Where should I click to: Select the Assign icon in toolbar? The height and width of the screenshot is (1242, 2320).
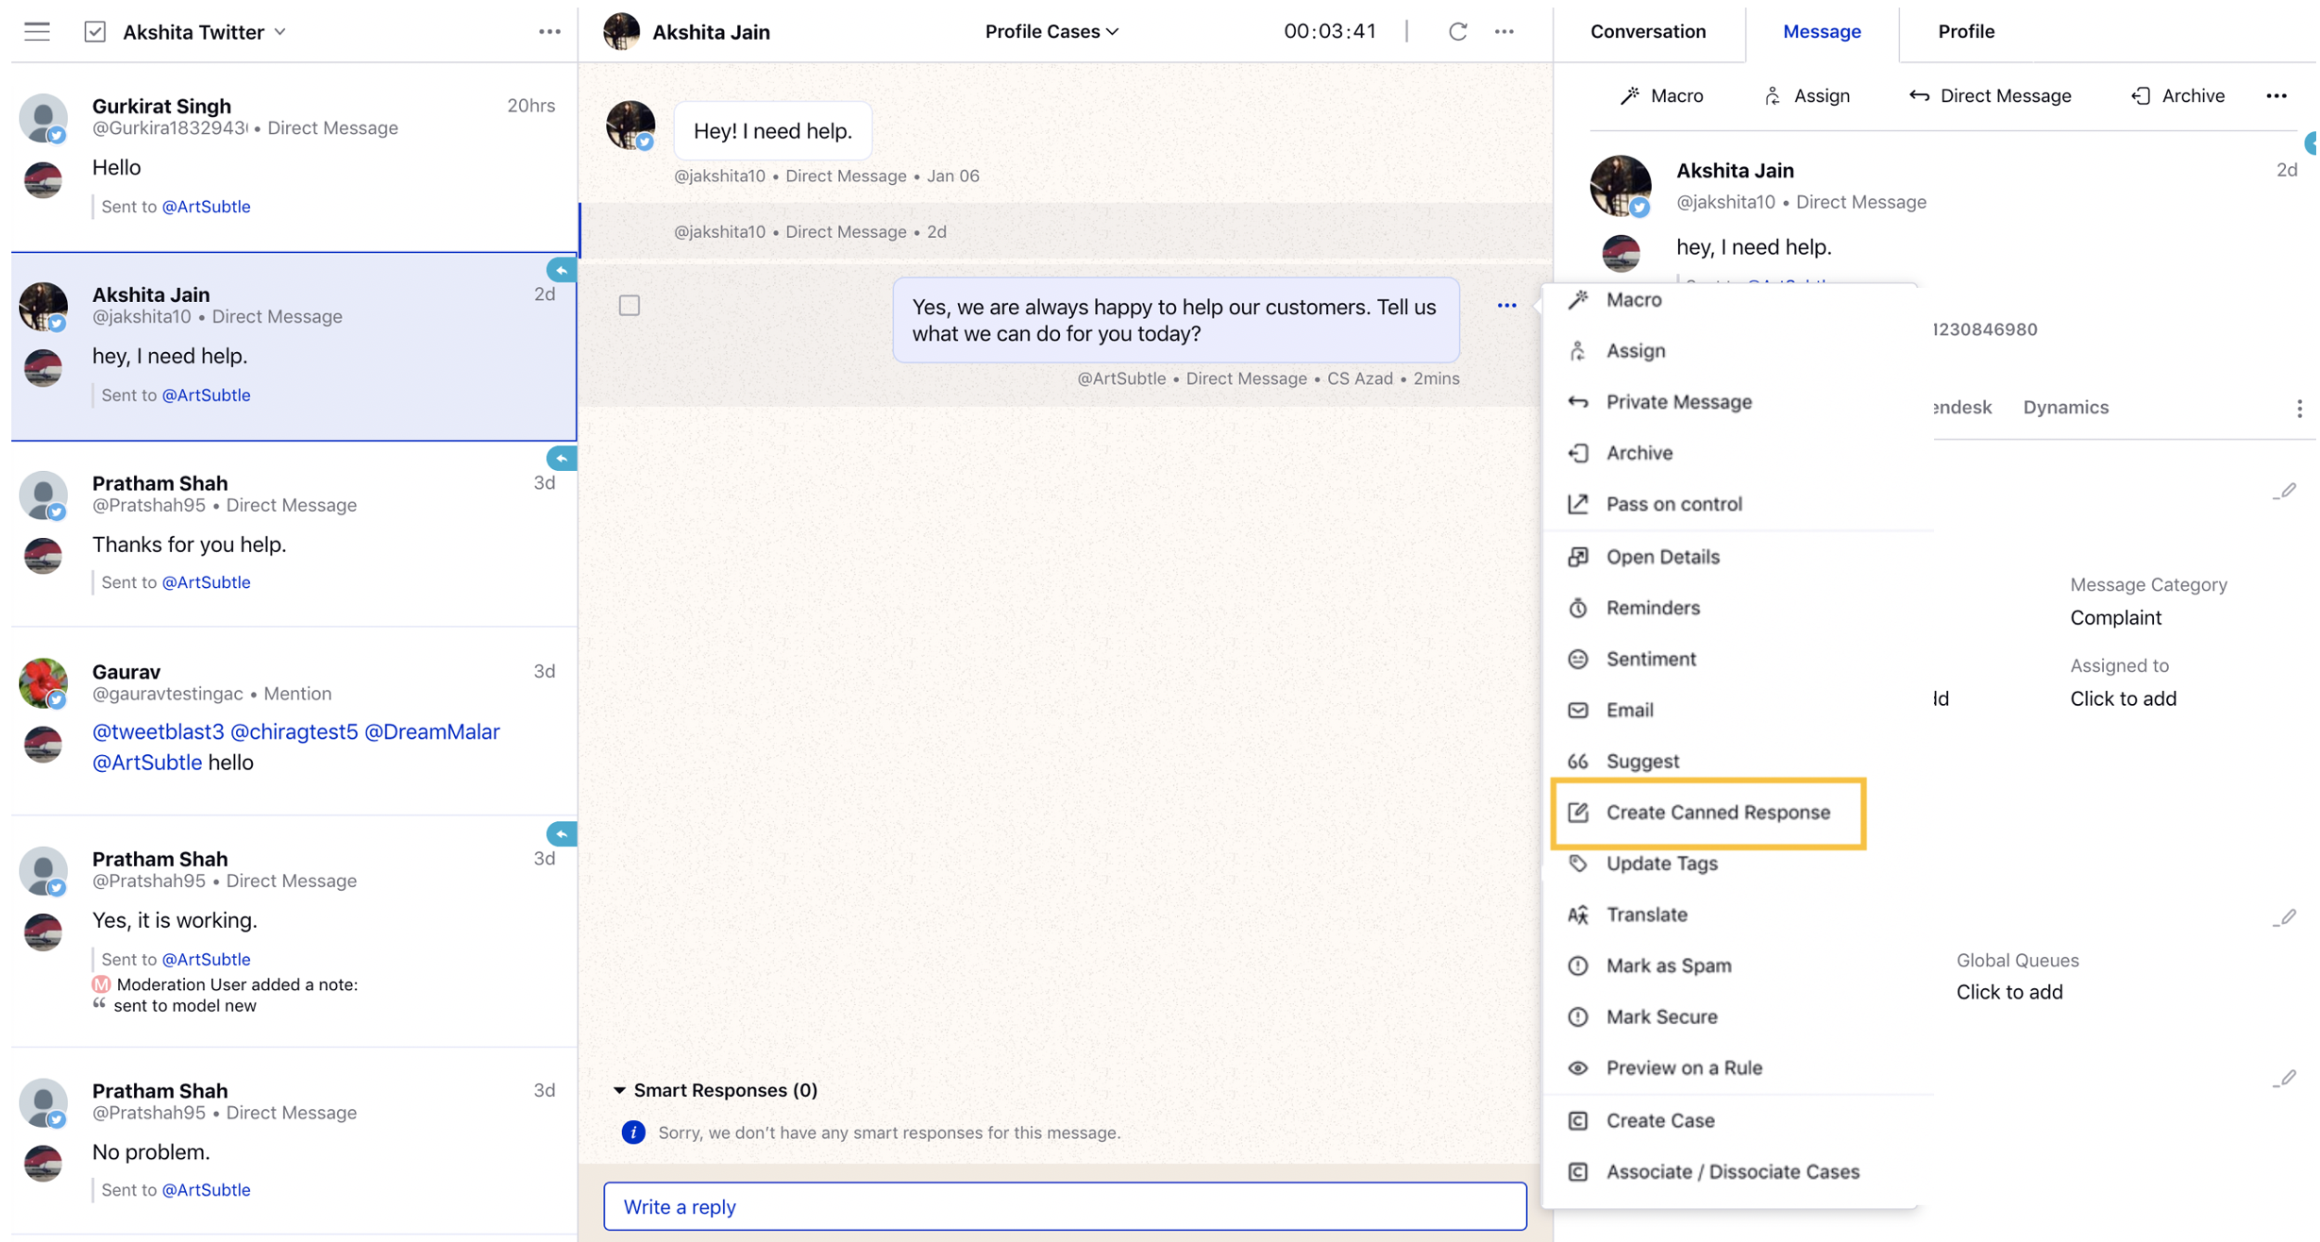[x=1773, y=95]
